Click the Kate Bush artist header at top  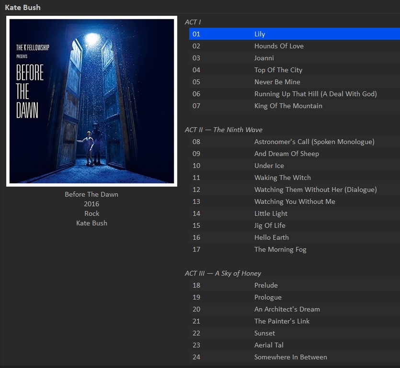click(23, 7)
